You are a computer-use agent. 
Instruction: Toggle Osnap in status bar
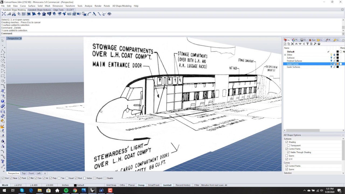(141, 185)
